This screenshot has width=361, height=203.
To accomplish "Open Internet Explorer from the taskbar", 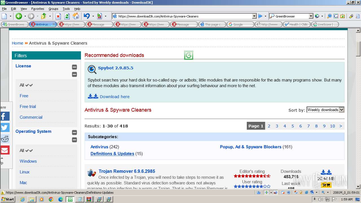I will 22,199.
